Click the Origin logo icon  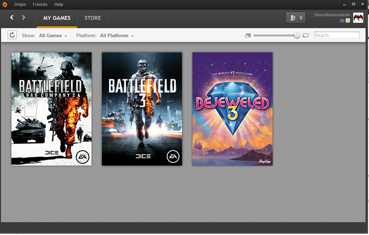[5, 5]
